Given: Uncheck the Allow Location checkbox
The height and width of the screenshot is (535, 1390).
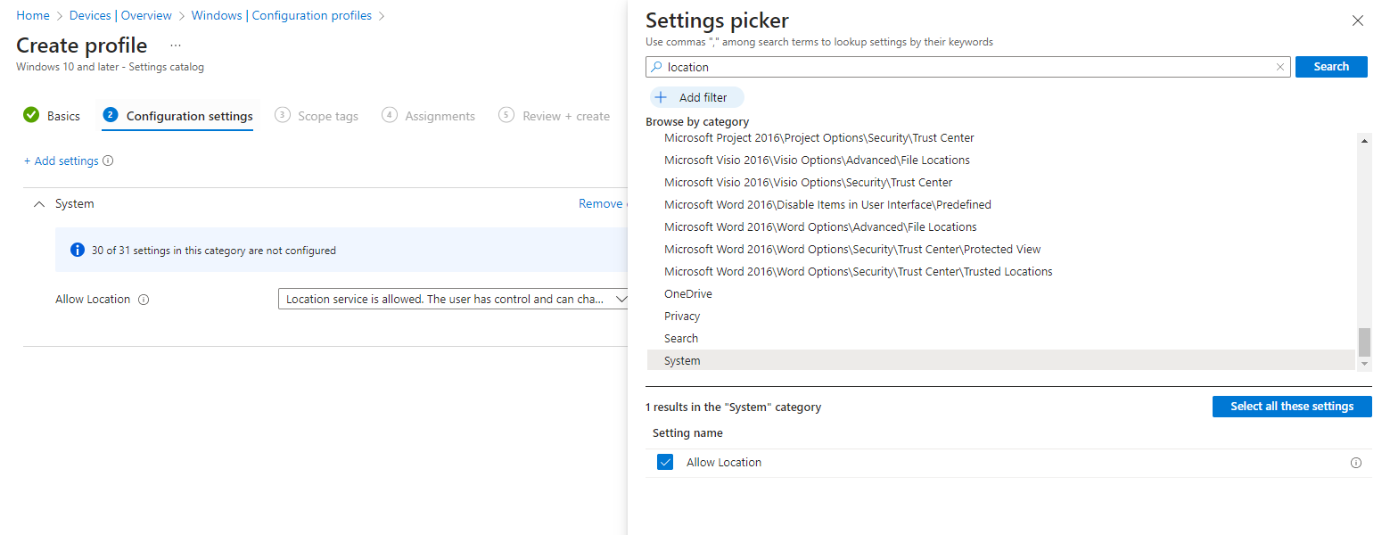Looking at the screenshot, I should click(x=664, y=462).
